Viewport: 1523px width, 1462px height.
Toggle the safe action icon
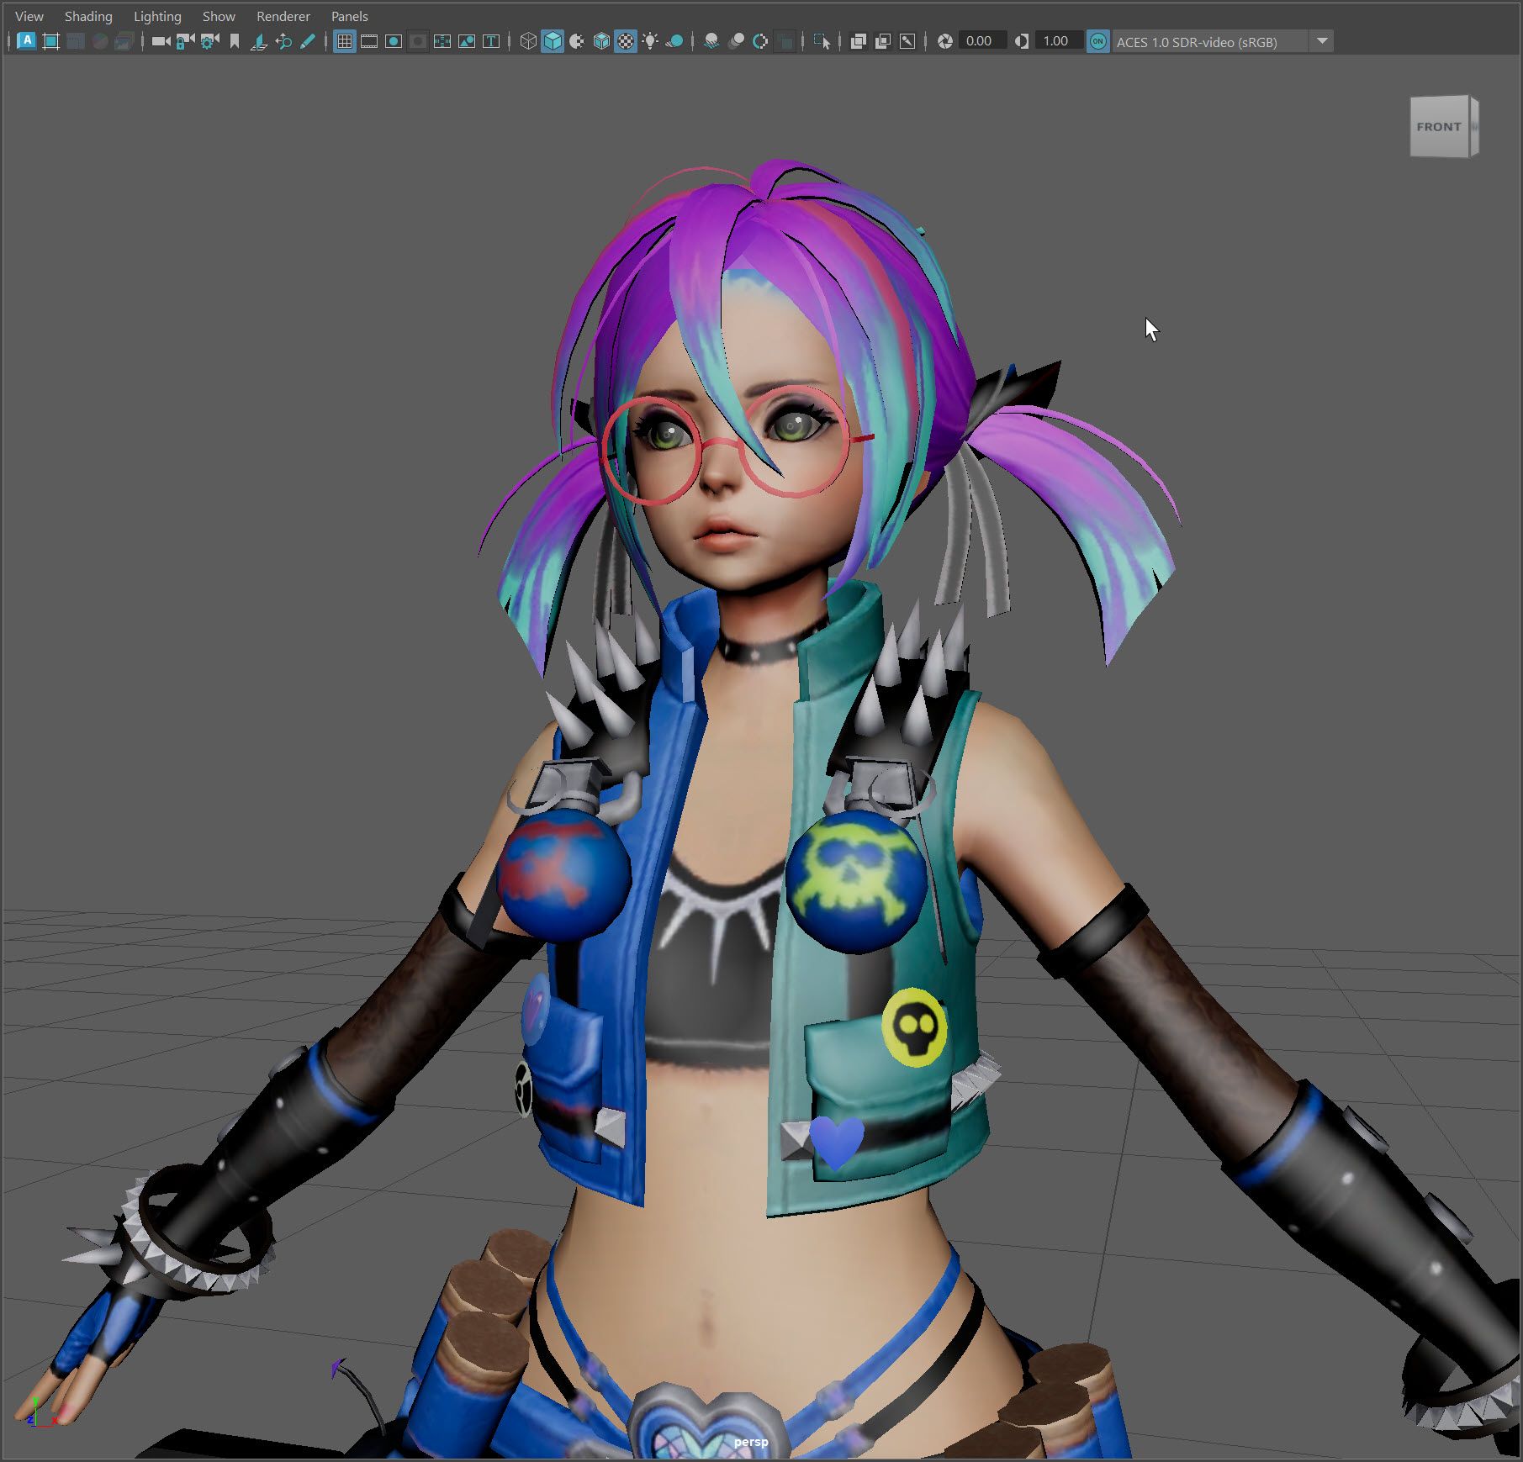click(x=467, y=41)
